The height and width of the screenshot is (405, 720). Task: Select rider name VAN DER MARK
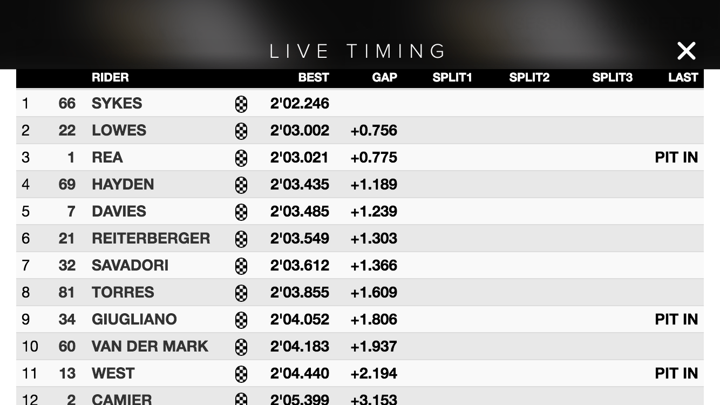(150, 346)
